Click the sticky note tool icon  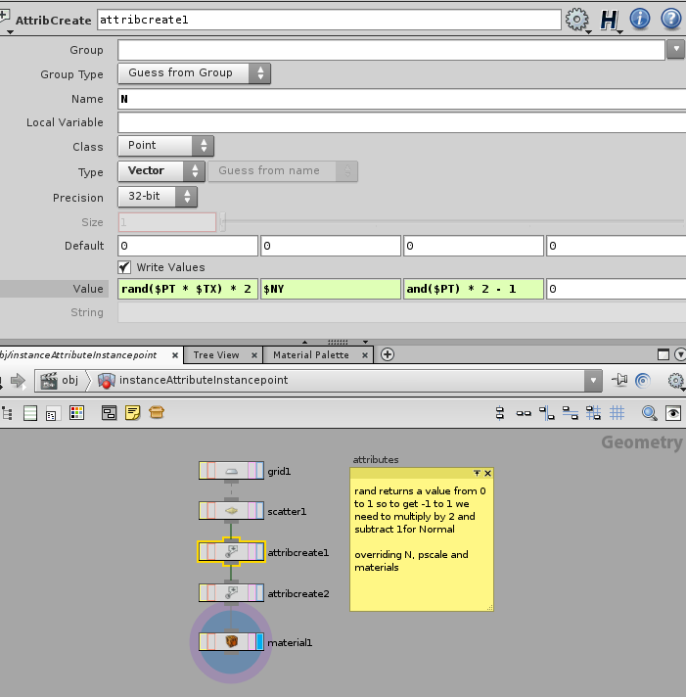pos(132,413)
